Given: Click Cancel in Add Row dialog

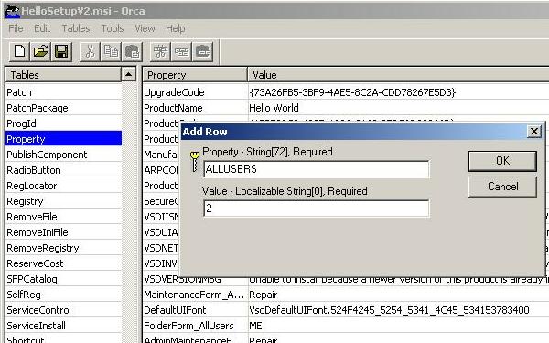Looking at the screenshot, I should tap(502, 187).
